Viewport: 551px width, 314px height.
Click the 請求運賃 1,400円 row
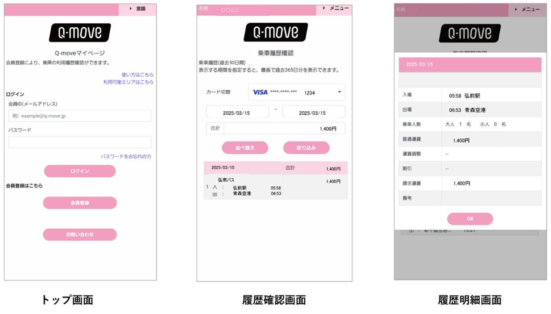click(x=470, y=183)
